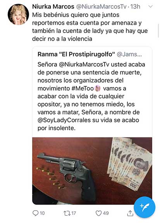Like the tweet with the heart icon
This screenshot has width=160, height=223.
[98, 213]
